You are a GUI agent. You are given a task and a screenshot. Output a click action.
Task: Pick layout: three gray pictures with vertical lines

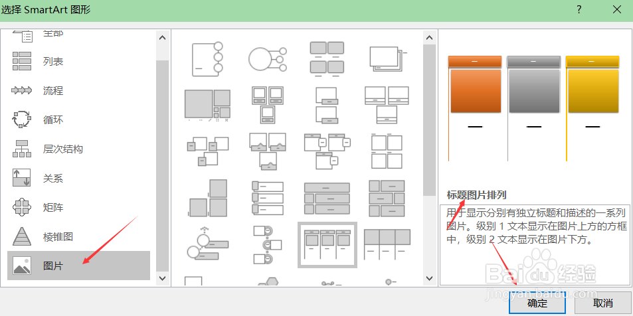(x=387, y=244)
